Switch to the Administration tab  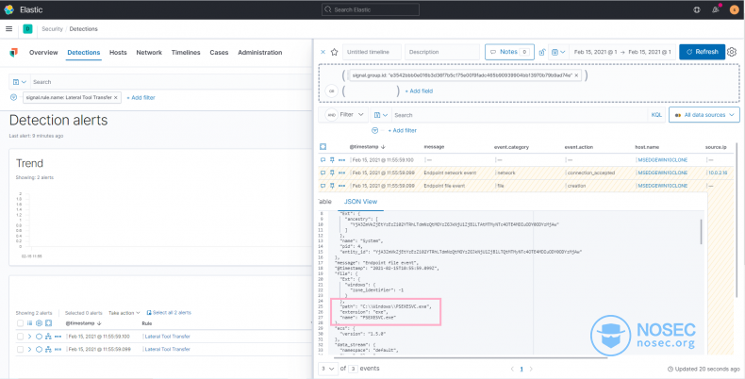(x=260, y=53)
